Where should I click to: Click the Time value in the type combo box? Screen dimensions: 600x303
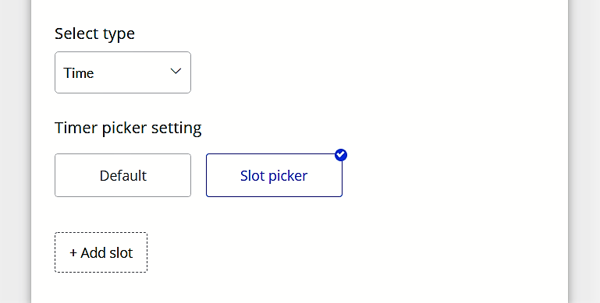click(79, 73)
